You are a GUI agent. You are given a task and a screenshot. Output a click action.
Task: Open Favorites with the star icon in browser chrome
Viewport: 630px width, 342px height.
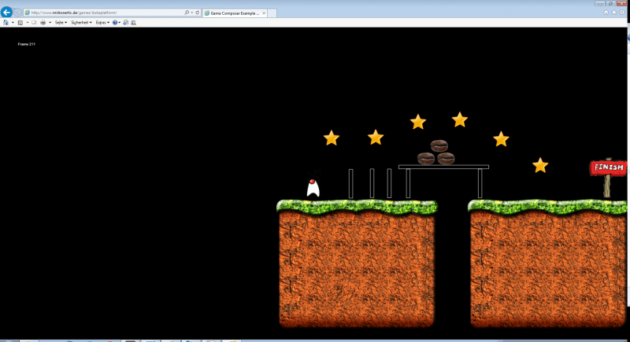[x=614, y=13]
